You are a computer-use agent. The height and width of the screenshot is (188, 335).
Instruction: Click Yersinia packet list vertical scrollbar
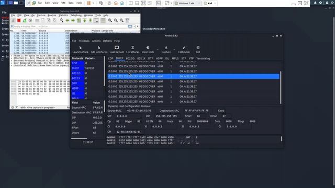click(x=281, y=87)
